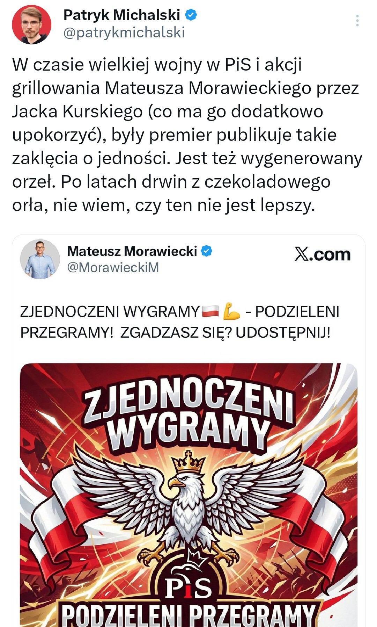Open the Zjednoczeni Wygramy eagle image
Viewport: 377px width, 627px height.
click(x=188, y=495)
